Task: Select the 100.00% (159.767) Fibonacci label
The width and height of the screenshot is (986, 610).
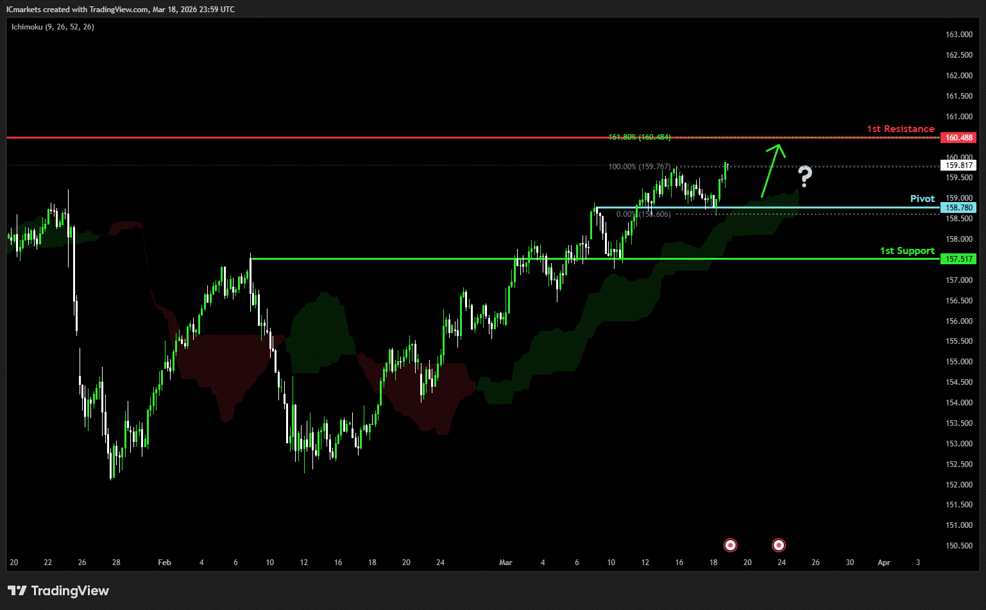Action: click(640, 167)
